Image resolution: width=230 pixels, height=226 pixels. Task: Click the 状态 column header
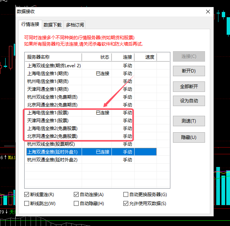click(97, 57)
